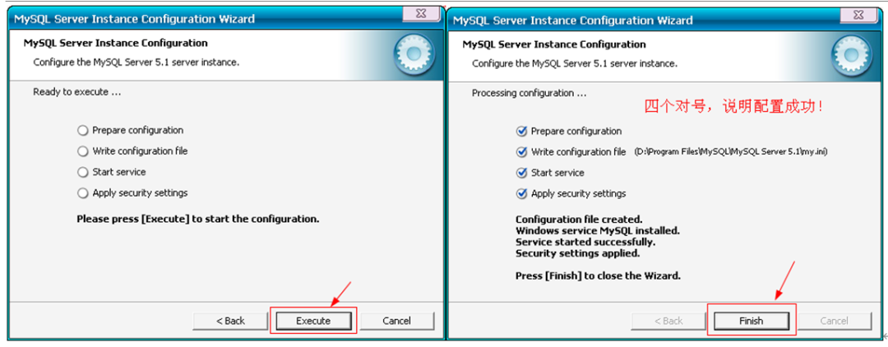Image resolution: width=888 pixels, height=347 pixels.
Task: Click the gear icon in right wizard header
Action: [x=852, y=57]
